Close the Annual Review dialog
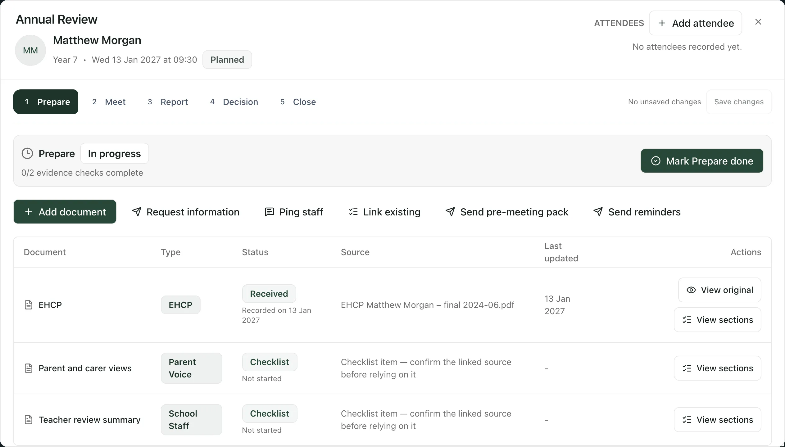The height and width of the screenshot is (447, 785). [758, 22]
